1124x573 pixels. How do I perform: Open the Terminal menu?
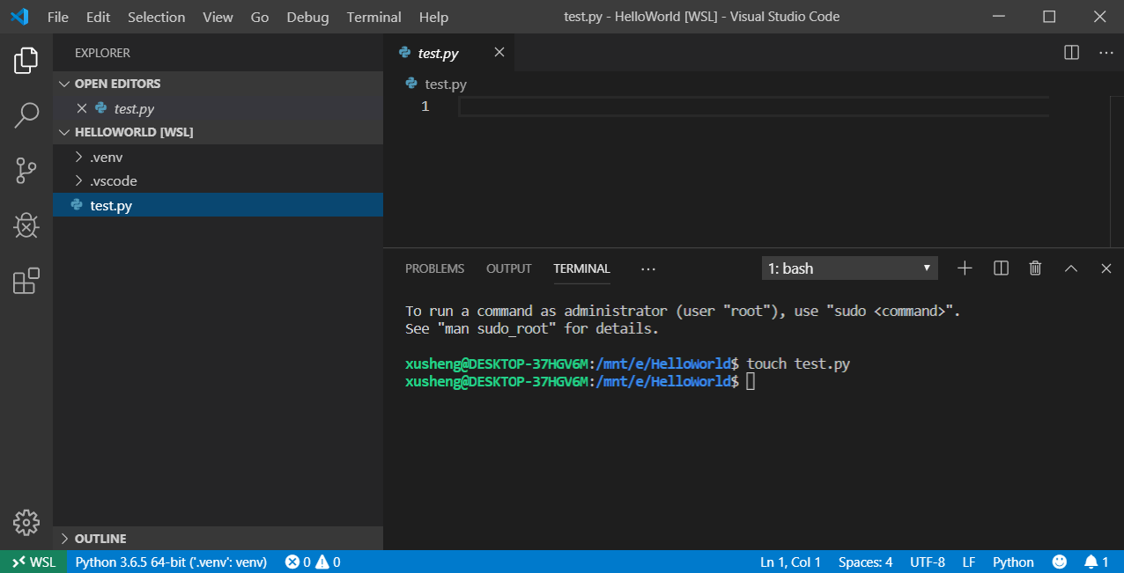373,17
